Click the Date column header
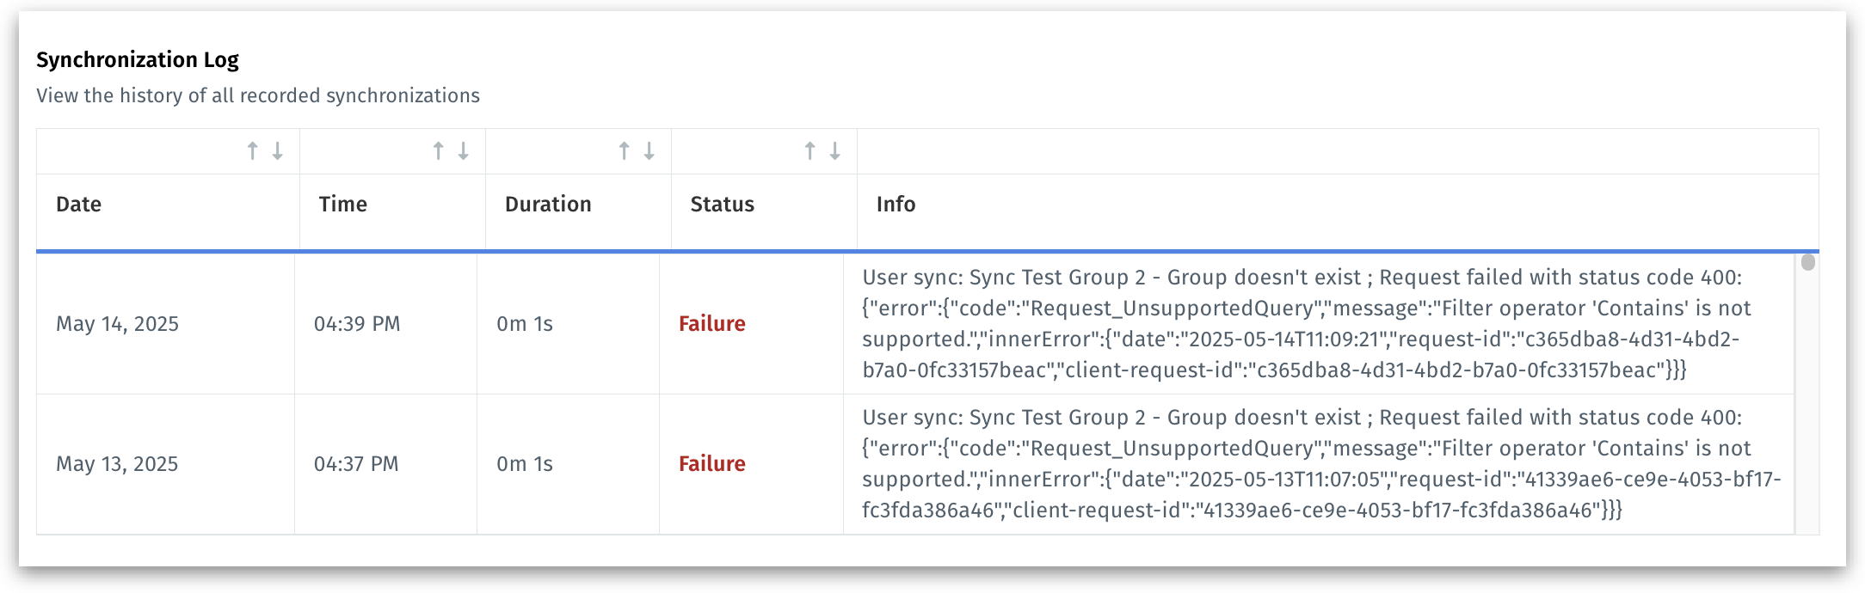Screen dimensions: 1865x593 tap(79, 205)
